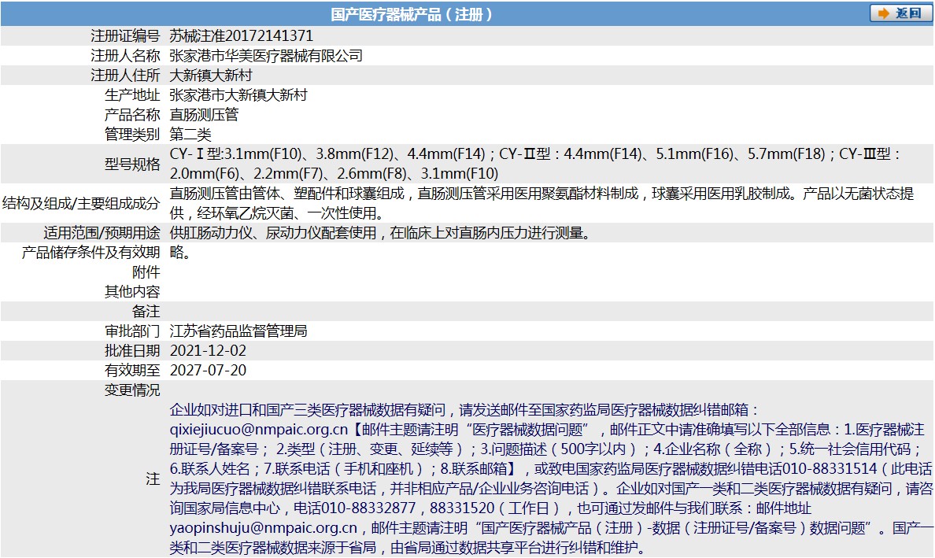Select registration number 苏械注准20172141371
Viewport: 935px width, 558px height.
coord(242,35)
